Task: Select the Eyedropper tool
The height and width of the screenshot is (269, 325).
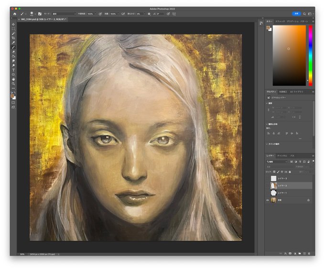Action: pos(13,43)
